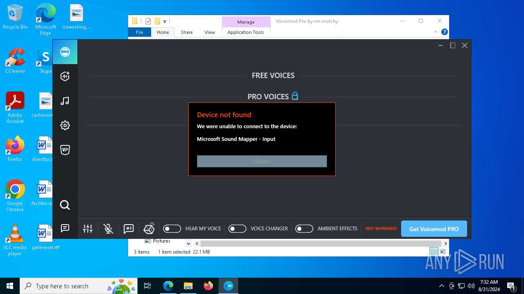Click the censor beep speech bubble icon
The height and width of the screenshot is (294, 524).
tap(129, 229)
